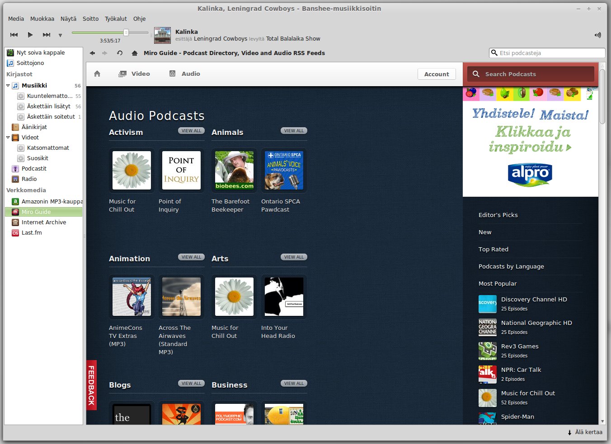Viewport: 611px width, 444px height.
Task: Open the Top Rated link
Action: click(x=493, y=250)
